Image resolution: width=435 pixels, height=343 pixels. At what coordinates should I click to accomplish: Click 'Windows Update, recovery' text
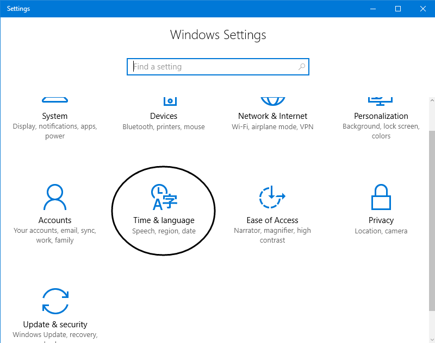(55, 335)
